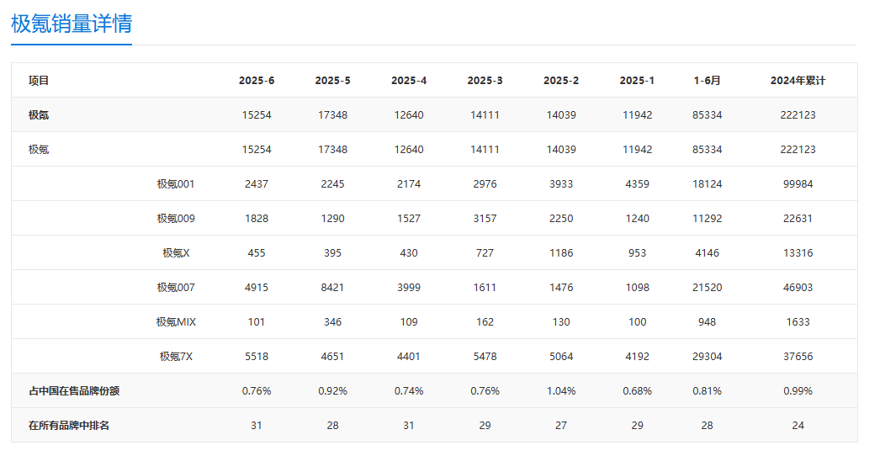Click 极氪009 June value 1828
880x456 pixels.
[257, 219]
